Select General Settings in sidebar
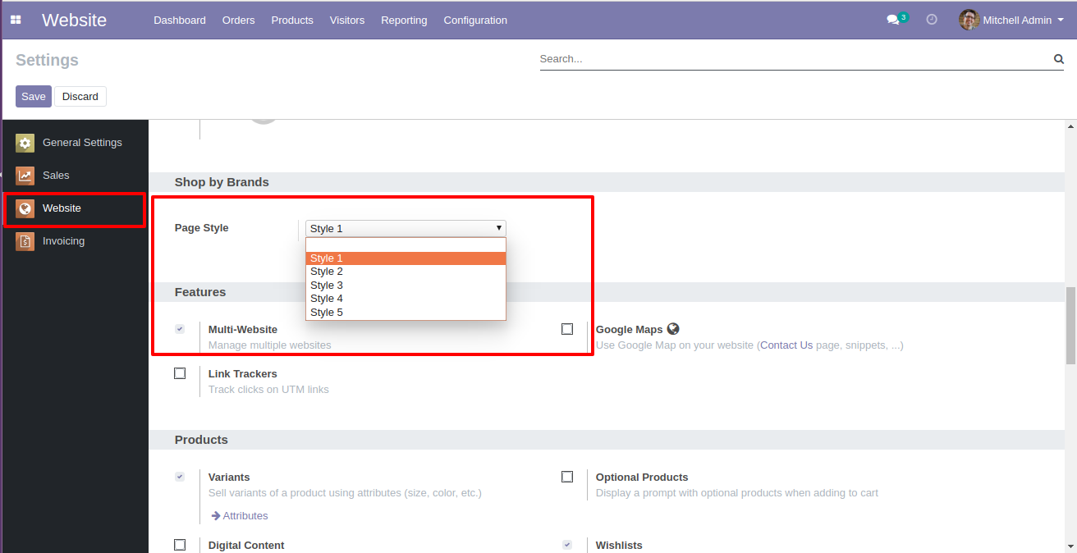This screenshot has width=1077, height=553. point(75,143)
